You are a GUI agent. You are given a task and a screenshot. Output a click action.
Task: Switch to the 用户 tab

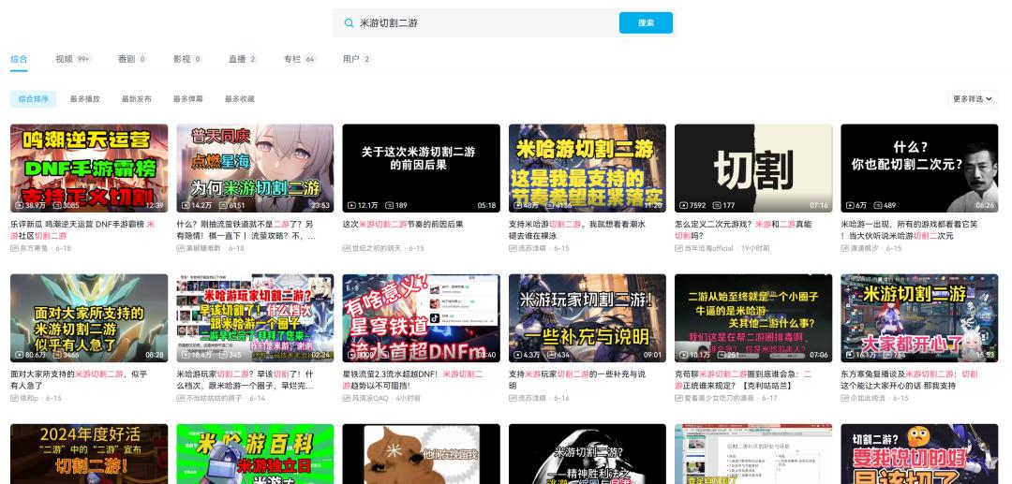[x=357, y=59]
